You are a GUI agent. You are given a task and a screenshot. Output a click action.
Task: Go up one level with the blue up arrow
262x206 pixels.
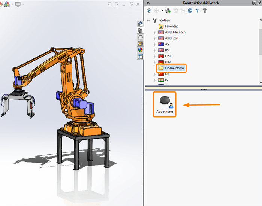[x=197, y=11]
